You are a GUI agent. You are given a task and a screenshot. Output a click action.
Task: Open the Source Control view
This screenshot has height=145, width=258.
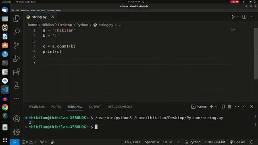17,45
